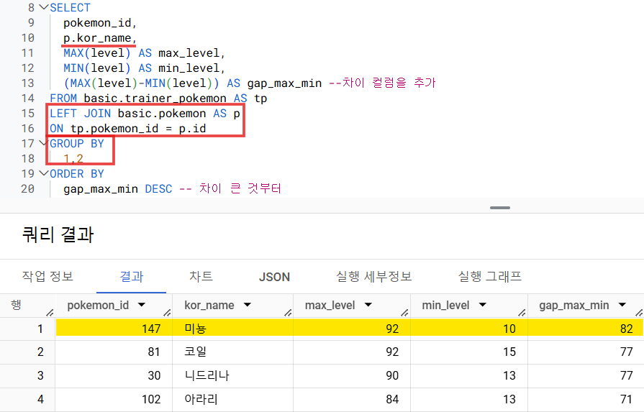Open the 차트 tab
The height and width of the screenshot is (412, 644).
pos(201,276)
